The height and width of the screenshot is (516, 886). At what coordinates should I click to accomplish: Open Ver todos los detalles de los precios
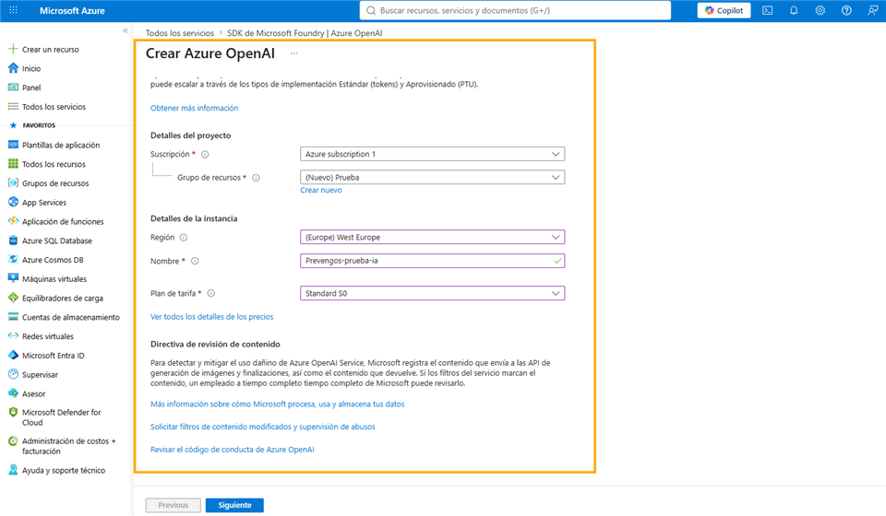pyautogui.click(x=212, y=317)
